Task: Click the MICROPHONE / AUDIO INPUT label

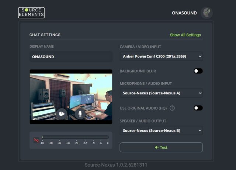Action: (x=146, y=84)
